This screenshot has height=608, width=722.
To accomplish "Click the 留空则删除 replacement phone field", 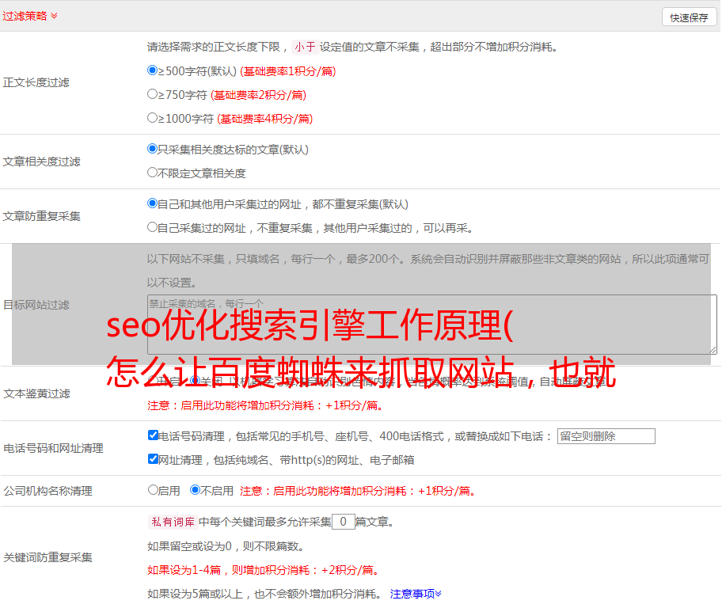I will click(x=606, y=436).
